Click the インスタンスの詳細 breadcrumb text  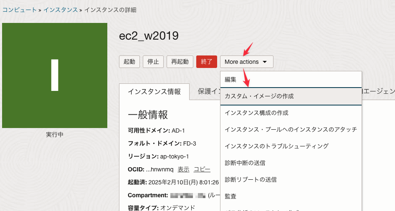coord(110,10)
